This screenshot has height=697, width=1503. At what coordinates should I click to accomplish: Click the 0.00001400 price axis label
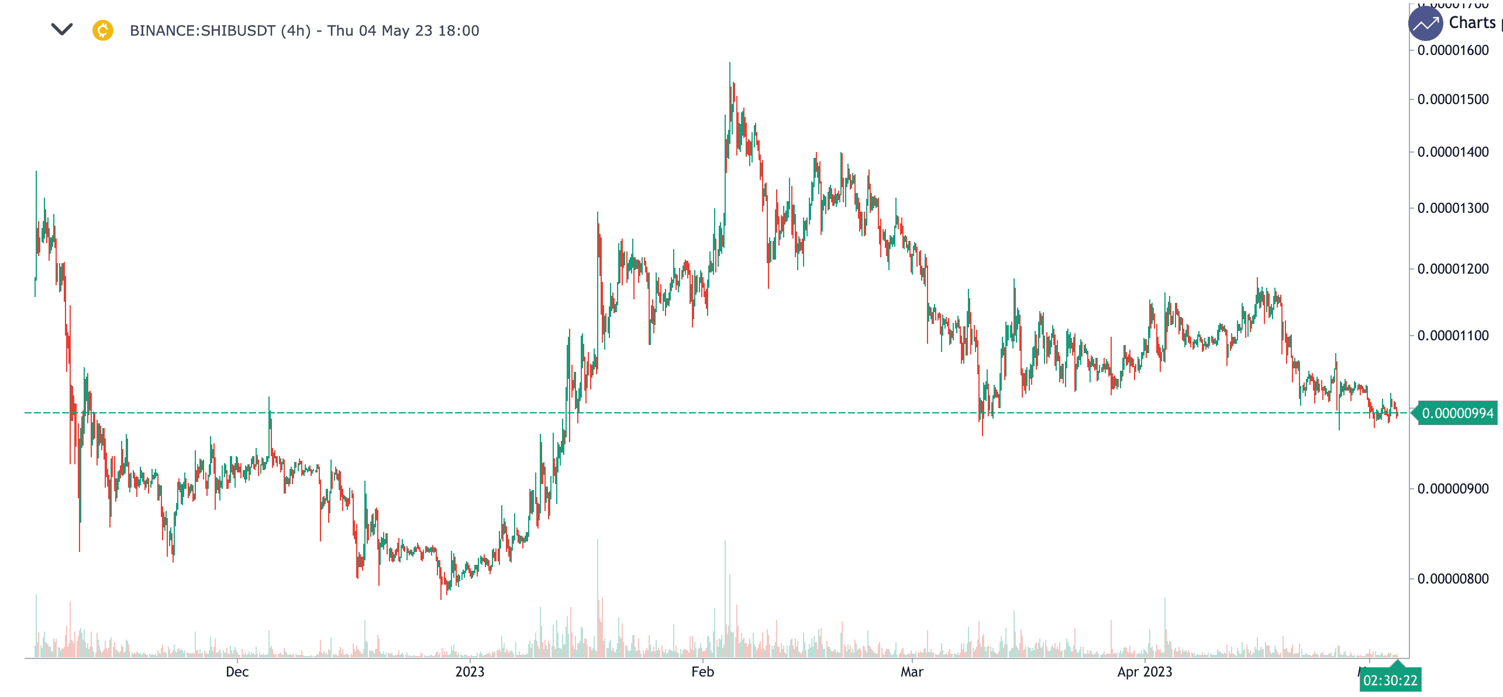pyautogui.click(x=1453, y=152)
